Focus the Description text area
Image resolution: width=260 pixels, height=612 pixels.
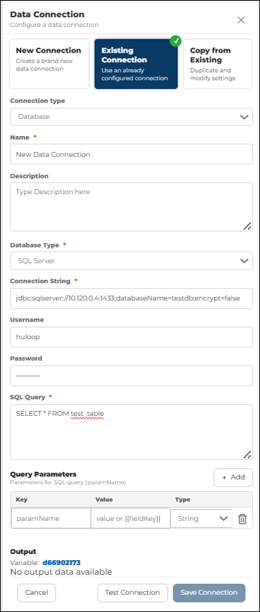pos(131,207)
